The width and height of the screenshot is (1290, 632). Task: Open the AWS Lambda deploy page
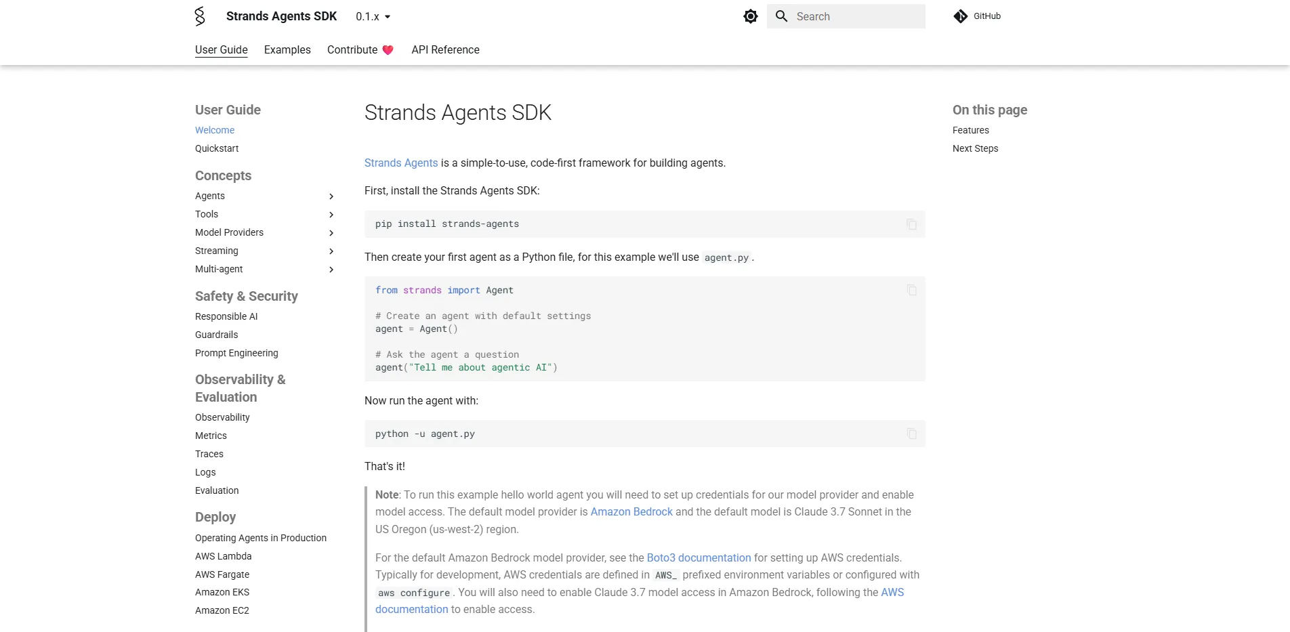pos(223,556)
